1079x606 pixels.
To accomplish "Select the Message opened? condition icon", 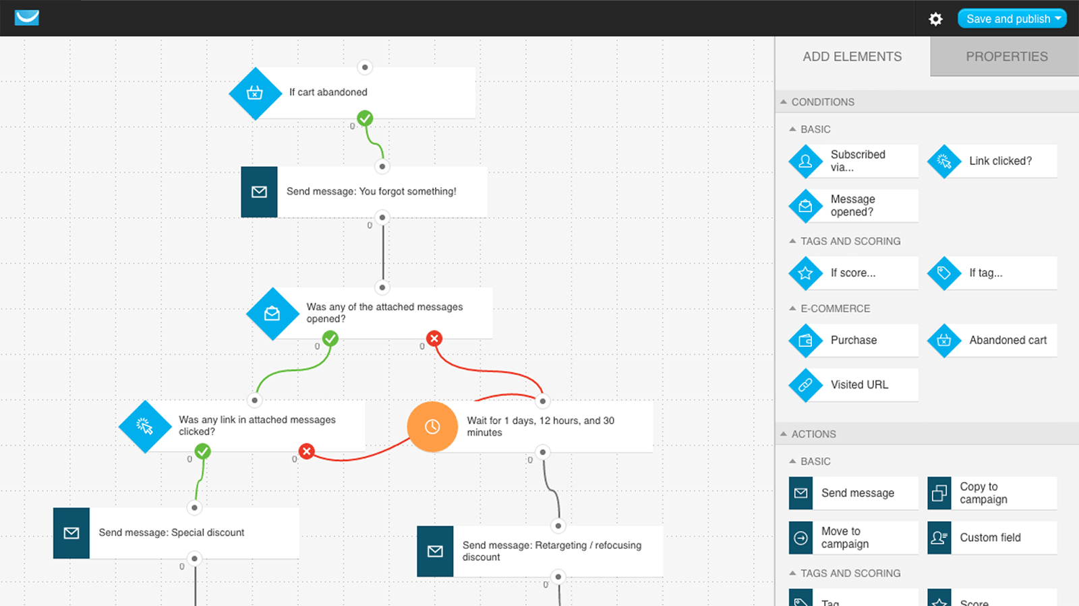I will click(x=805, y=206).
